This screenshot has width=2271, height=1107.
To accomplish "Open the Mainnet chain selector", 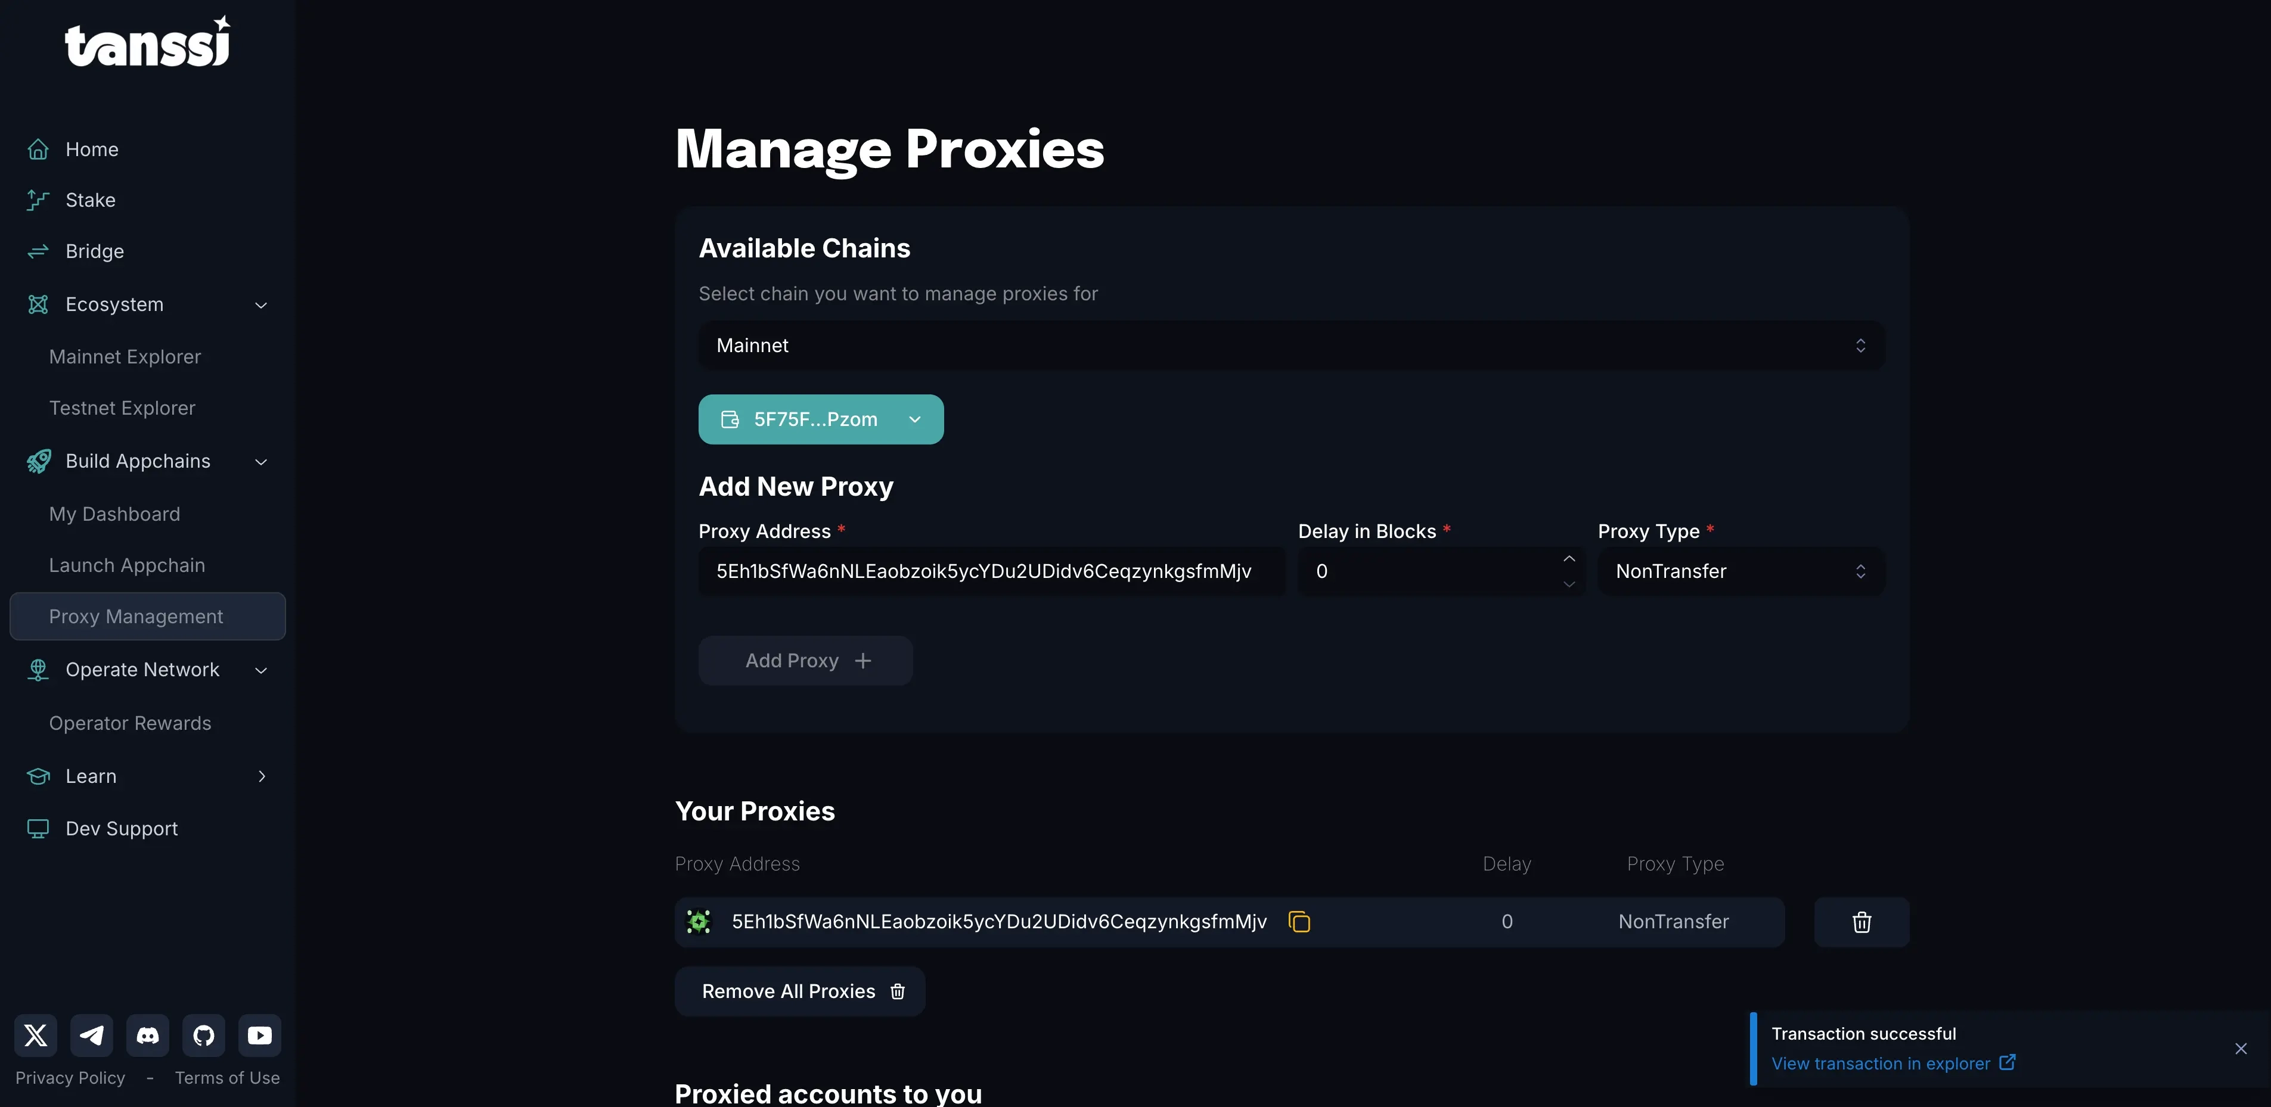I will (x=1292, y=346).
